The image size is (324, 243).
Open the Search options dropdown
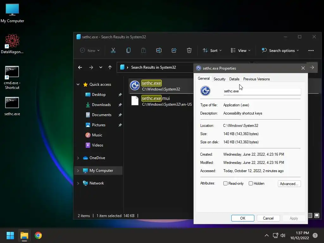280,50
